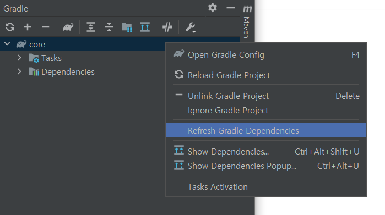This screenshot has width=385, height=215.
Task: Choose Reload Gradle Project menu entry
Action: [x=266, y=75]
